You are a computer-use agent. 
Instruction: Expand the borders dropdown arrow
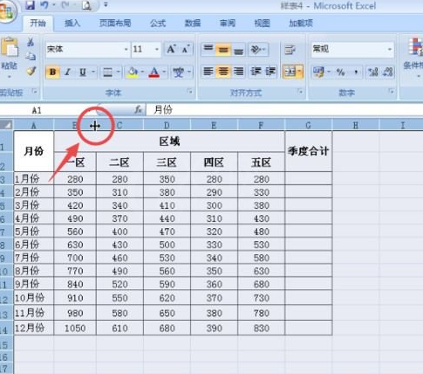[118, 72]
